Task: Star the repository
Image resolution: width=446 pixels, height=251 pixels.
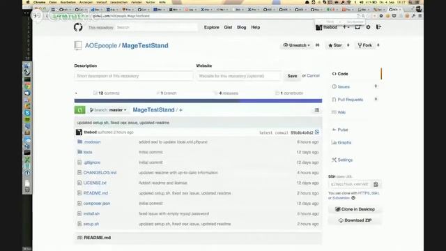Action: coord(335,45)
